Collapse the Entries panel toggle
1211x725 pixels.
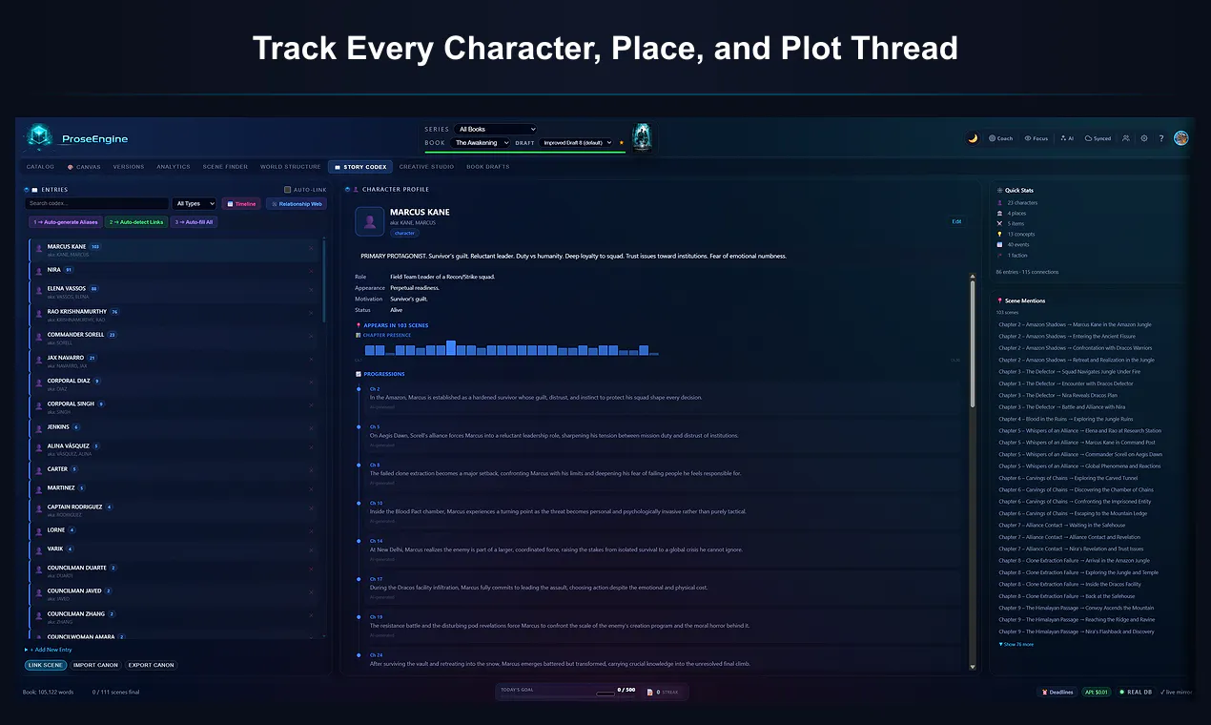click(27, 190)
